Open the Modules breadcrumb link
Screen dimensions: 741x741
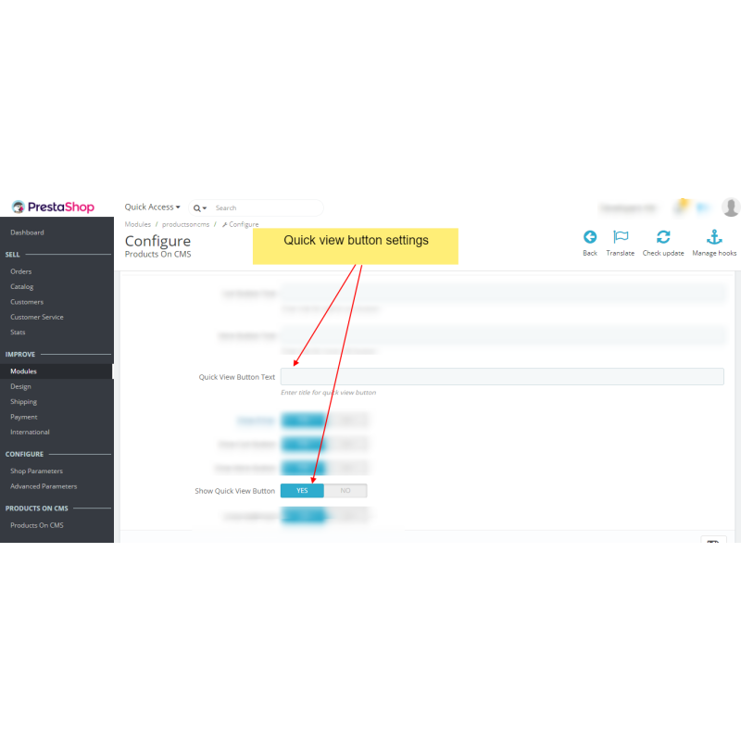(137, 224)
